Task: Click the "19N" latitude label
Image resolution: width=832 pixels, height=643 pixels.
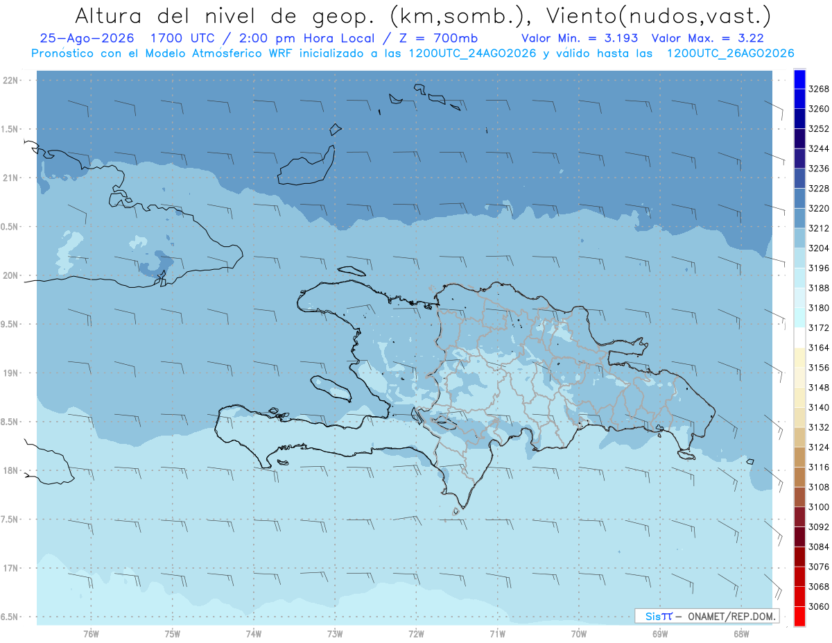Action: (x=11, y=373)
